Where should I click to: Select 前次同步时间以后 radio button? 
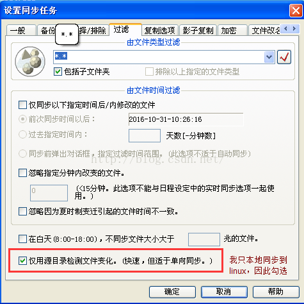(22, 119)
